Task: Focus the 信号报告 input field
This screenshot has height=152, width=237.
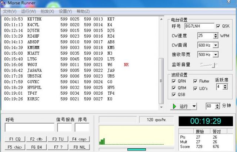Action: (64, 128)
